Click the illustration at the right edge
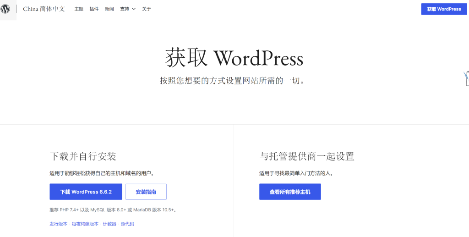The image size is (469, 237). [x=466, y=78]
